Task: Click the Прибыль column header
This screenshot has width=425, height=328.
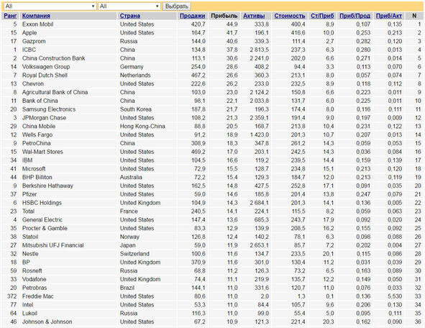Action: pos(224,16)
